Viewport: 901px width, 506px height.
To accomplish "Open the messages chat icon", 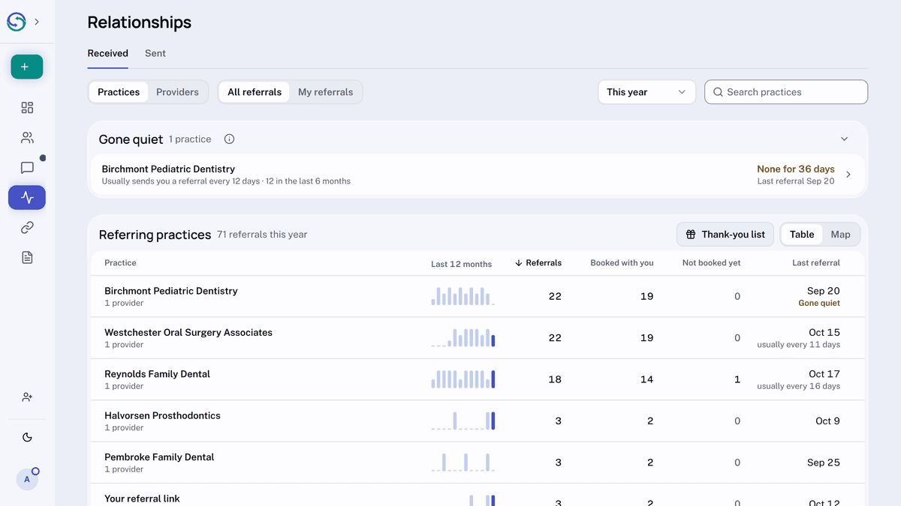I will click(27, 168).
